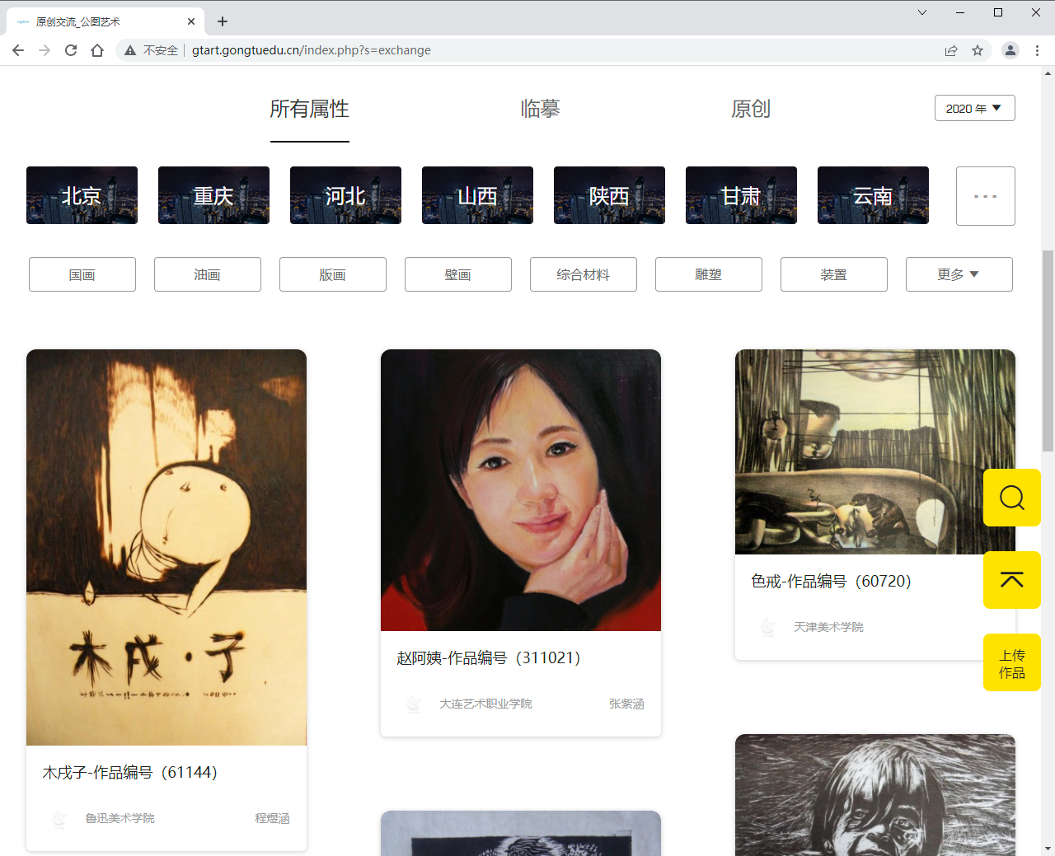Image resolution: width=1055 pixels, height=856 pixels.
Task: Click the vertical page scrollbar thumb
Action: (1048, 351)
